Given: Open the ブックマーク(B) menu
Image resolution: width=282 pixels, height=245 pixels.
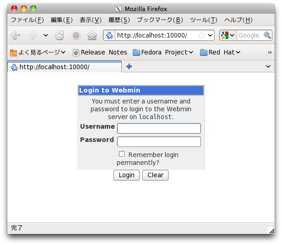Looking at the screenshot, I should (x=160, y=20).
